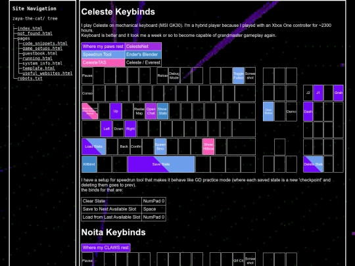Click the 'Save to Next Available Slot' cell
This screenshot has height=266, width=355.
pyautogui.click(x=111, y=210)
